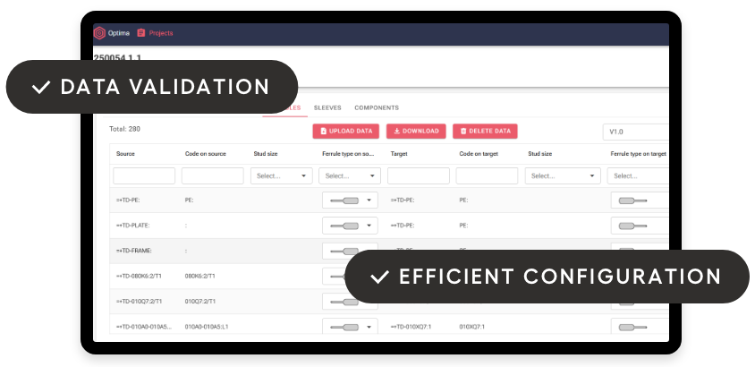Viewport: 755px width, 367px height.
Task: Click the checkmark icon beside Efficient Configuration
Action: [x=379, y=277]
